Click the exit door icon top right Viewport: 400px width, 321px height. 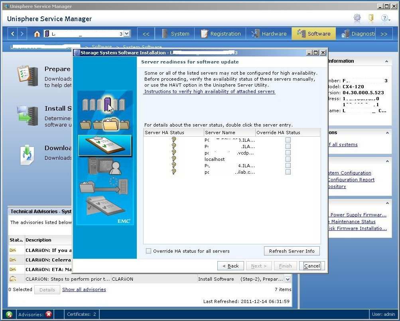(371, 18)
